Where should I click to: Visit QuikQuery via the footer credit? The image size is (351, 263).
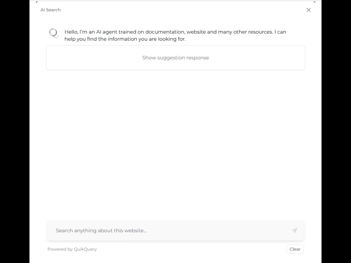click(x=72, y=249)
